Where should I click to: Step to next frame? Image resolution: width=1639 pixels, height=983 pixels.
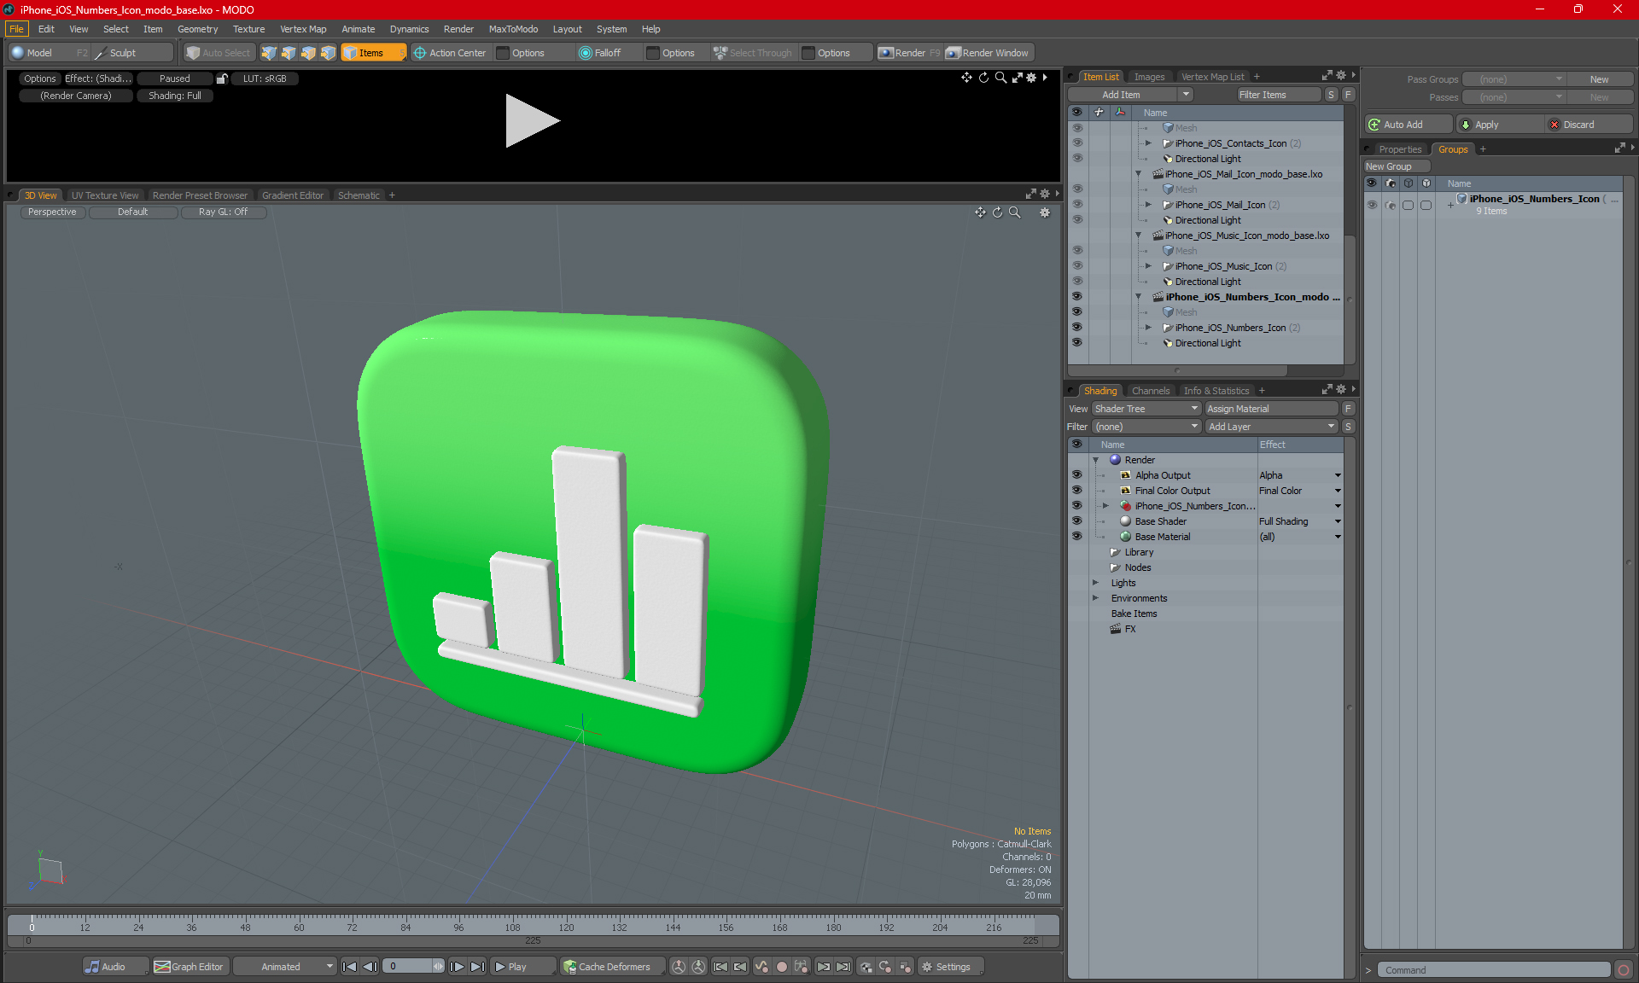tap(457, 967)
